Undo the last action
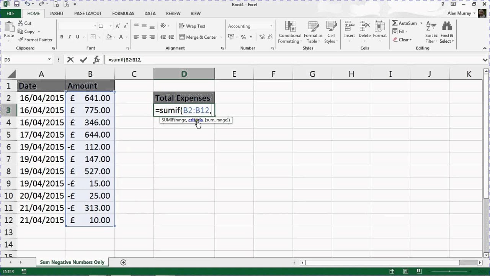This screenshot has height=276, width=490. click(x=28, y=4)
